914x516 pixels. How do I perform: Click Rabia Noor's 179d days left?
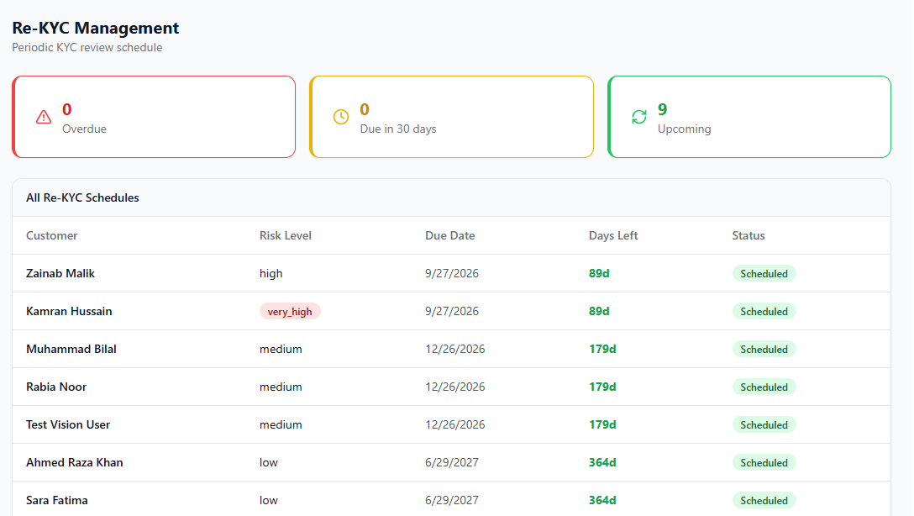coord(602,387)
